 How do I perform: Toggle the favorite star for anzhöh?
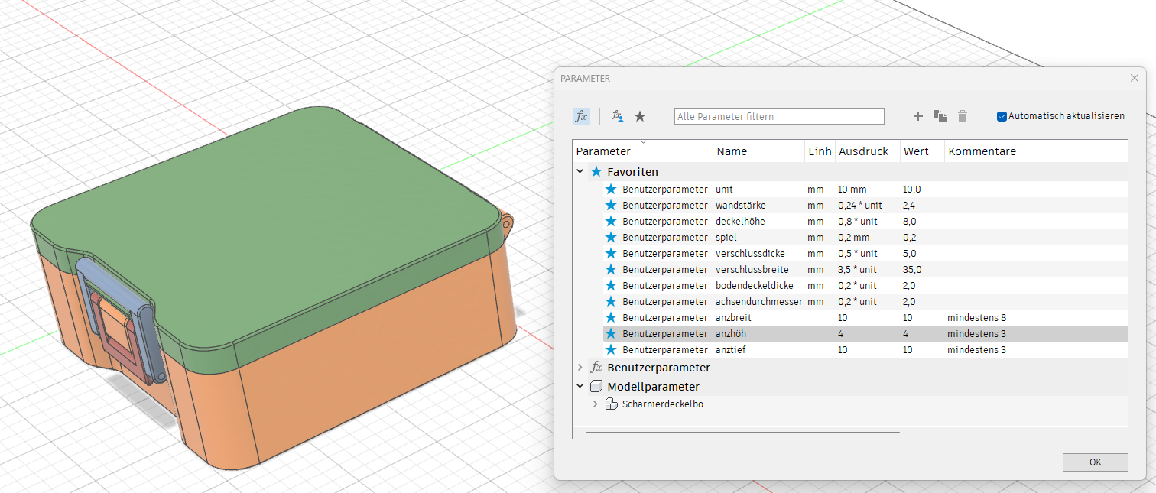(611, 334)
